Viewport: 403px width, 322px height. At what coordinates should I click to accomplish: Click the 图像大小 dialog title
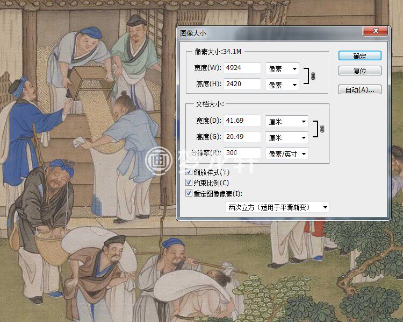coord(193,33)
